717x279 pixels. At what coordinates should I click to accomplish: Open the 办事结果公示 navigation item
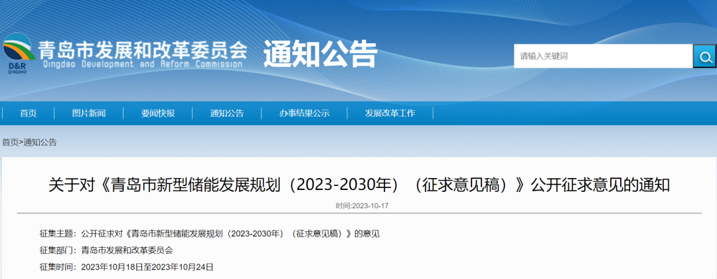tap(304, 114)
